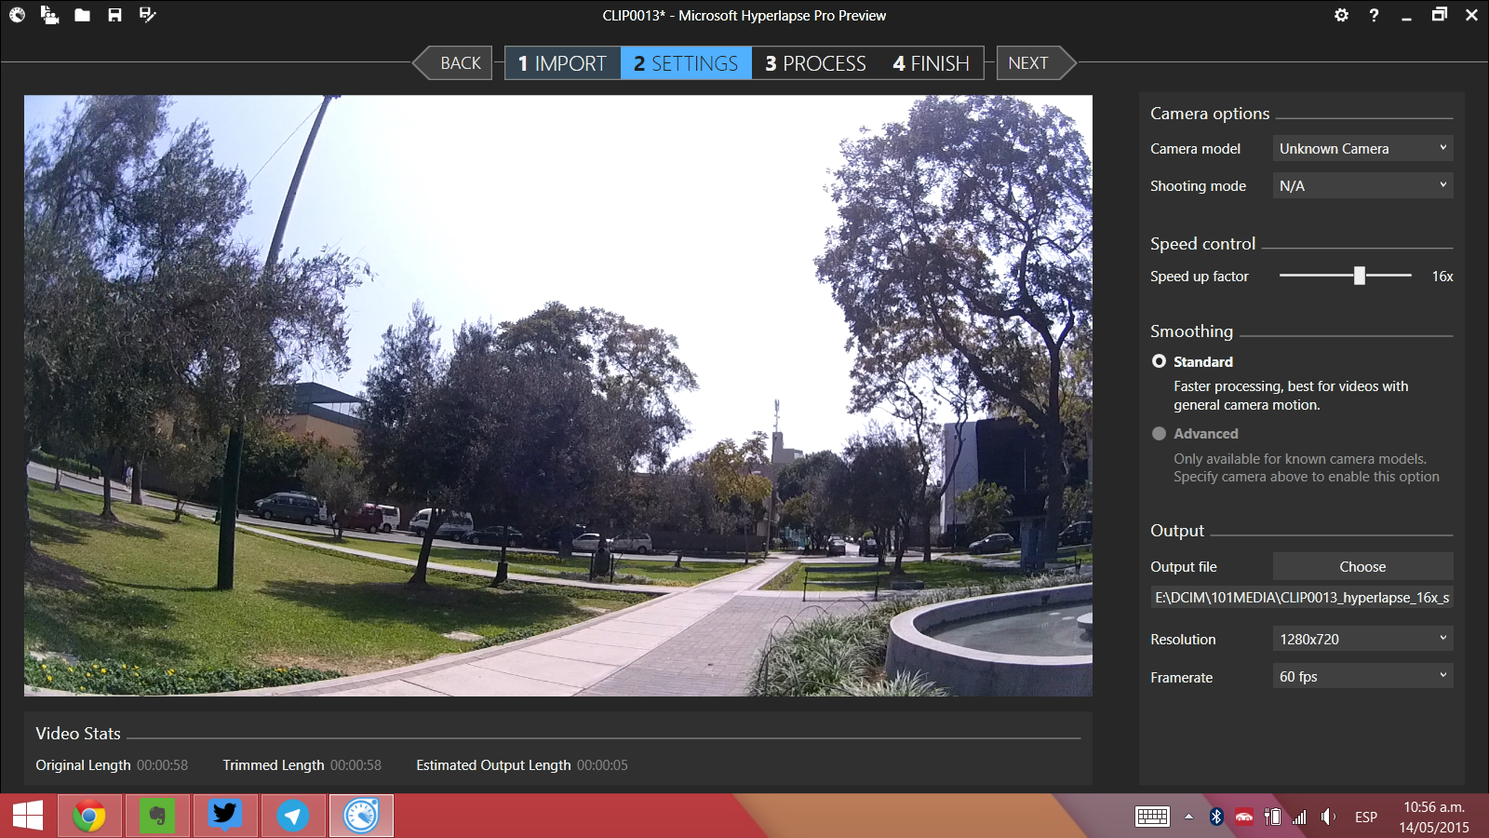
Task: Select Standard smoothing option
Action: 1159,361
